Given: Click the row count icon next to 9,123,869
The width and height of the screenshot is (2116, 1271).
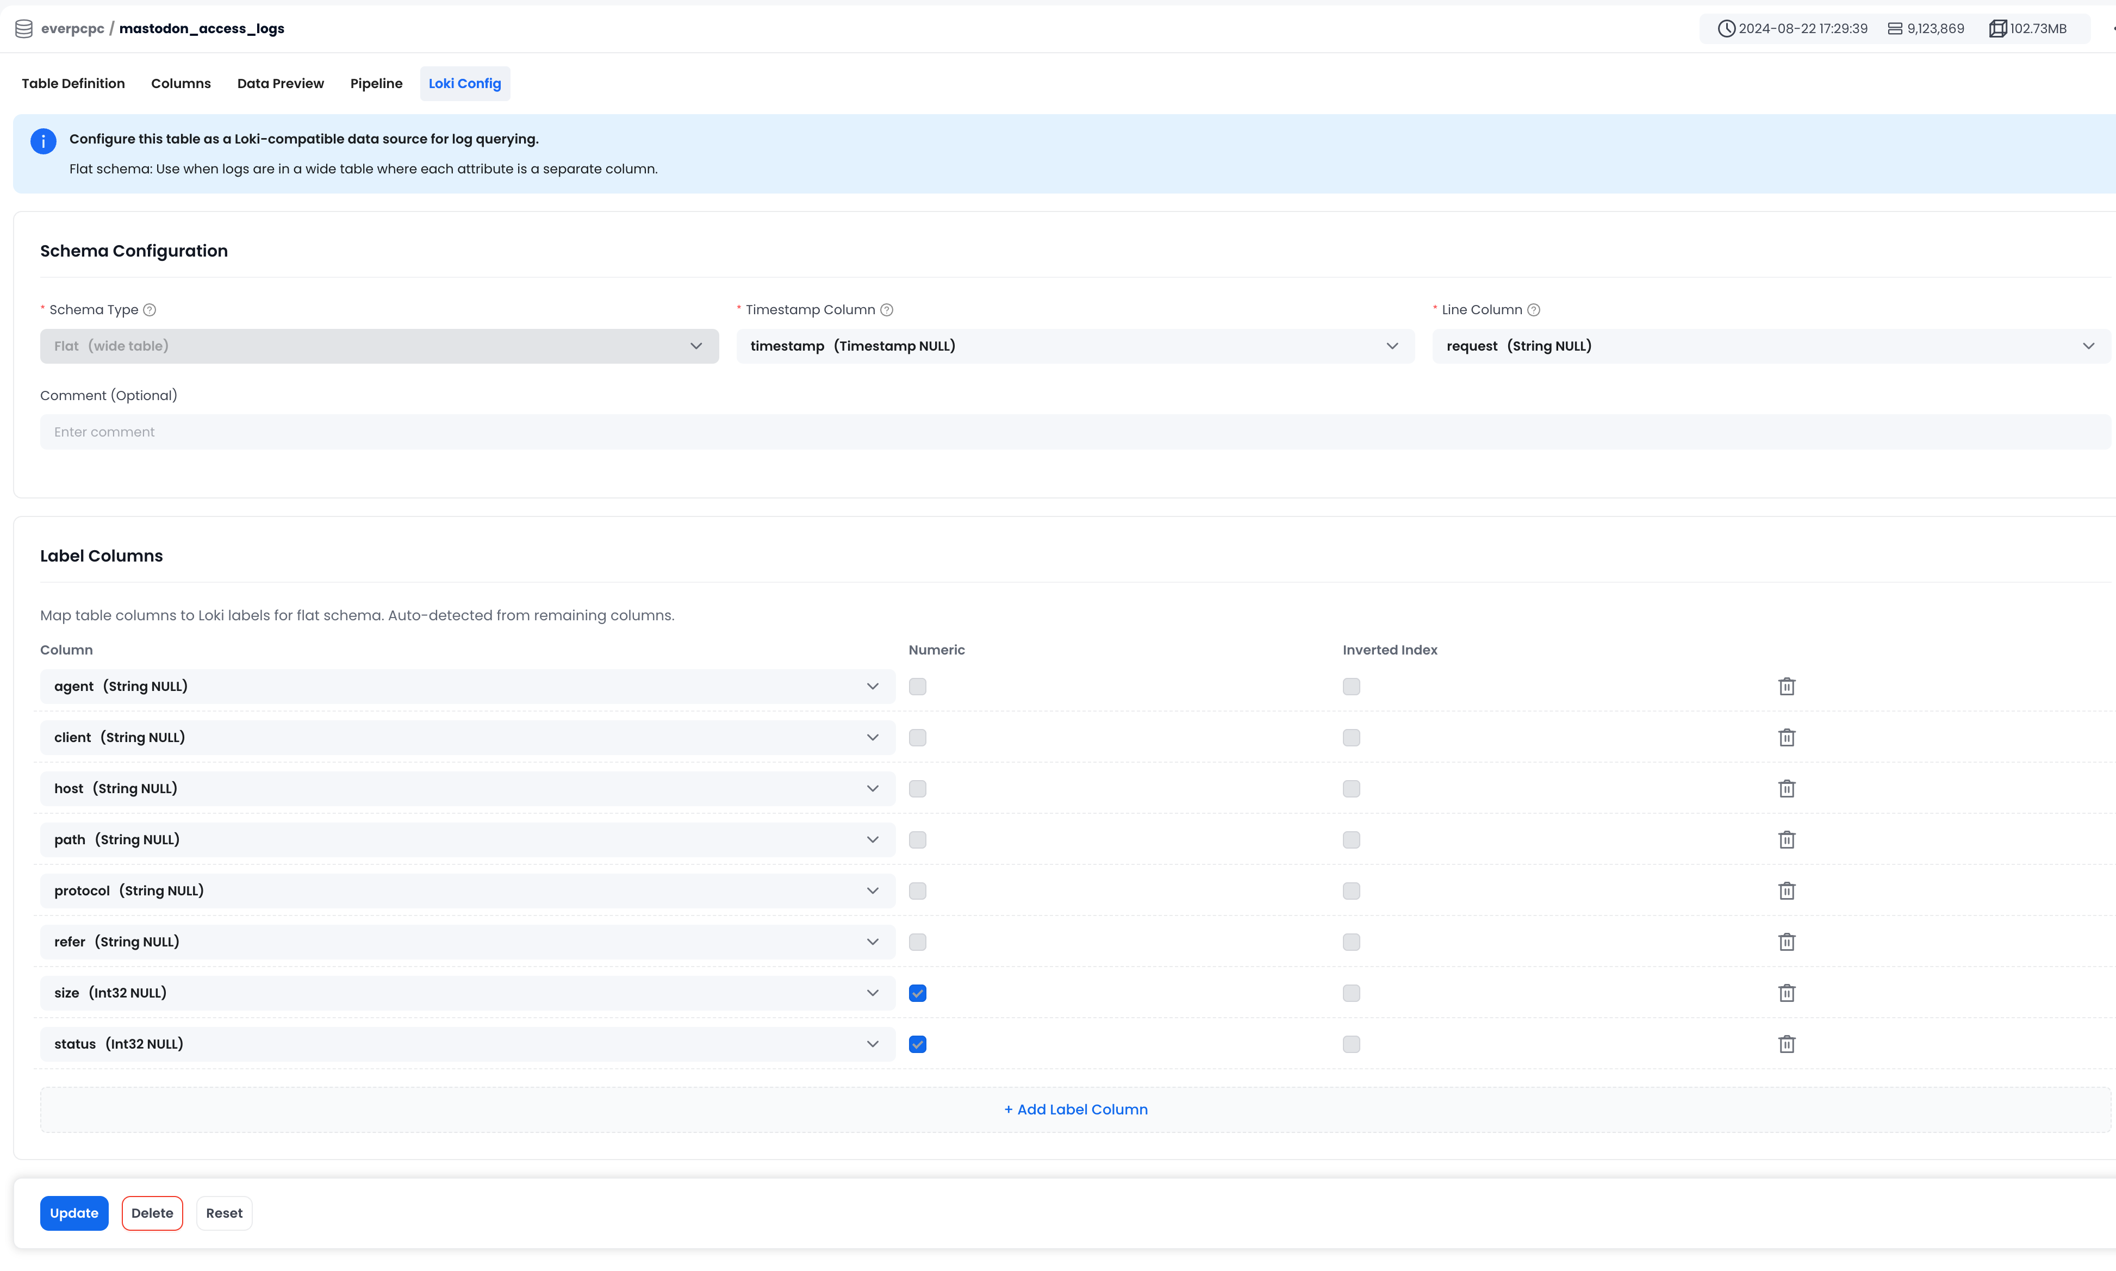Looking at the screenshot, I should [1894, 27].
